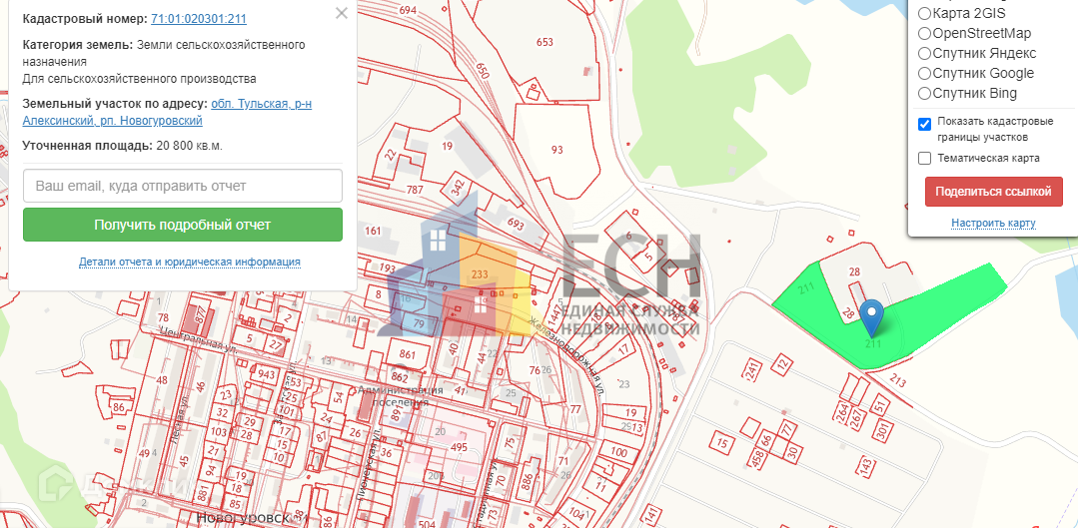The width and height of the screenshot is (1078, 528).
Task: Click parcel 100 on the map
Action: click(x=618, y=452)
